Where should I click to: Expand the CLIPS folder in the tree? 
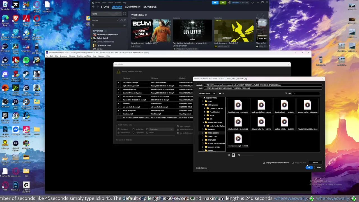click(x=203, y=101)
